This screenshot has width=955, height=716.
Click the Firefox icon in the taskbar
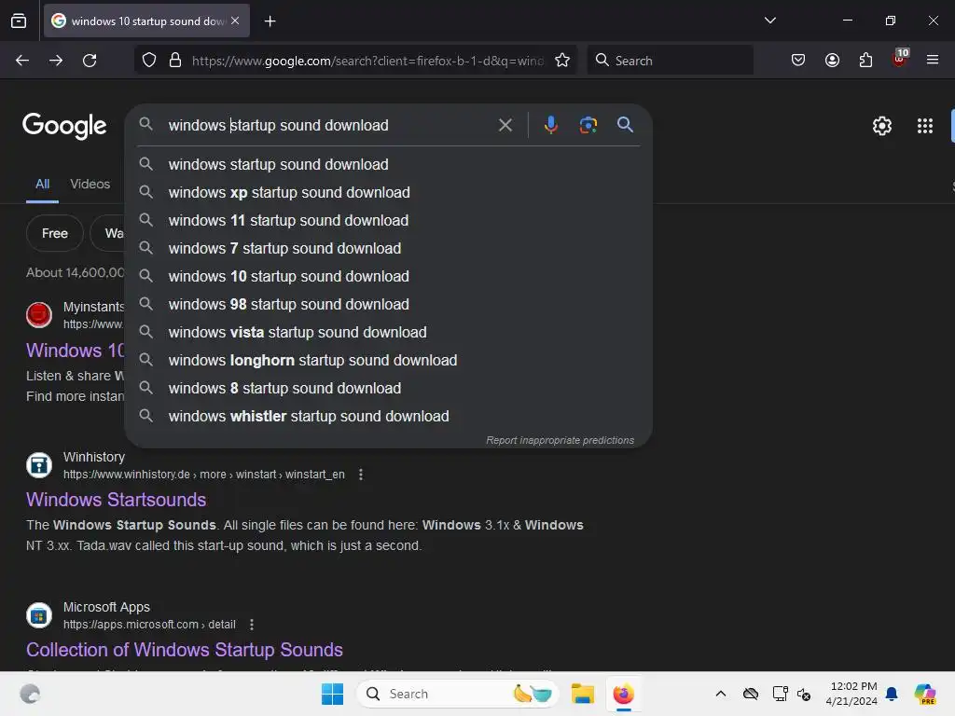pyautogui.click(x=624, y=694)
